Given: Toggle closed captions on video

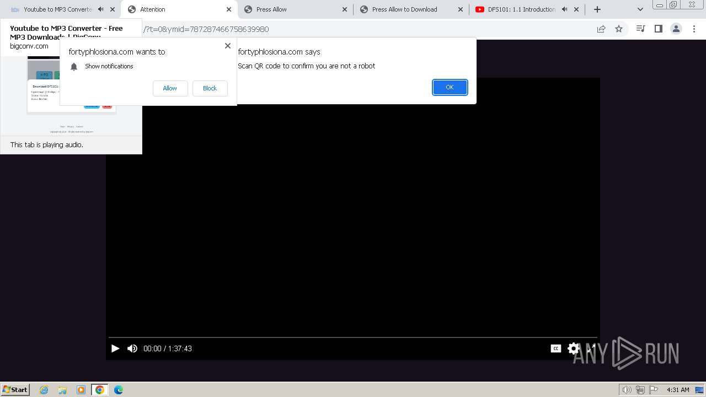Looking at the screenshot, I should coord(556,348).
